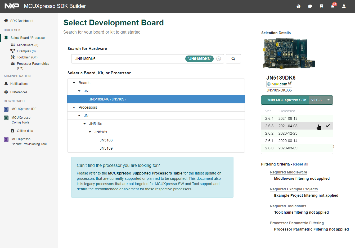Click the Toolchain tools icon
This screenshot has height=248, width=355.
click(x=13, y=57)
